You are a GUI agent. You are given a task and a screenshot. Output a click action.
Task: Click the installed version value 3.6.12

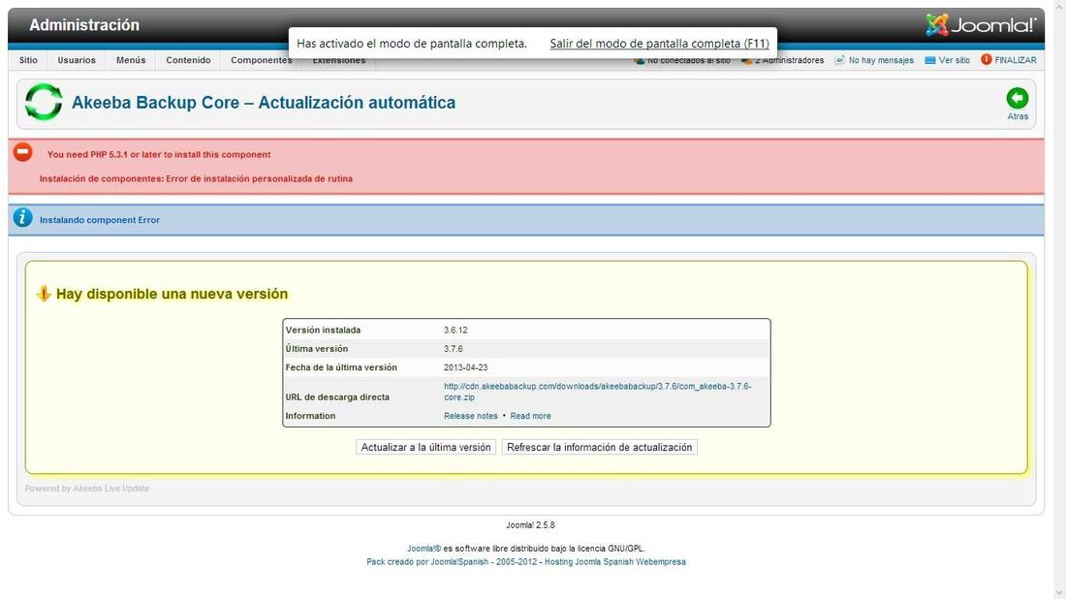(x=455, y=331)
